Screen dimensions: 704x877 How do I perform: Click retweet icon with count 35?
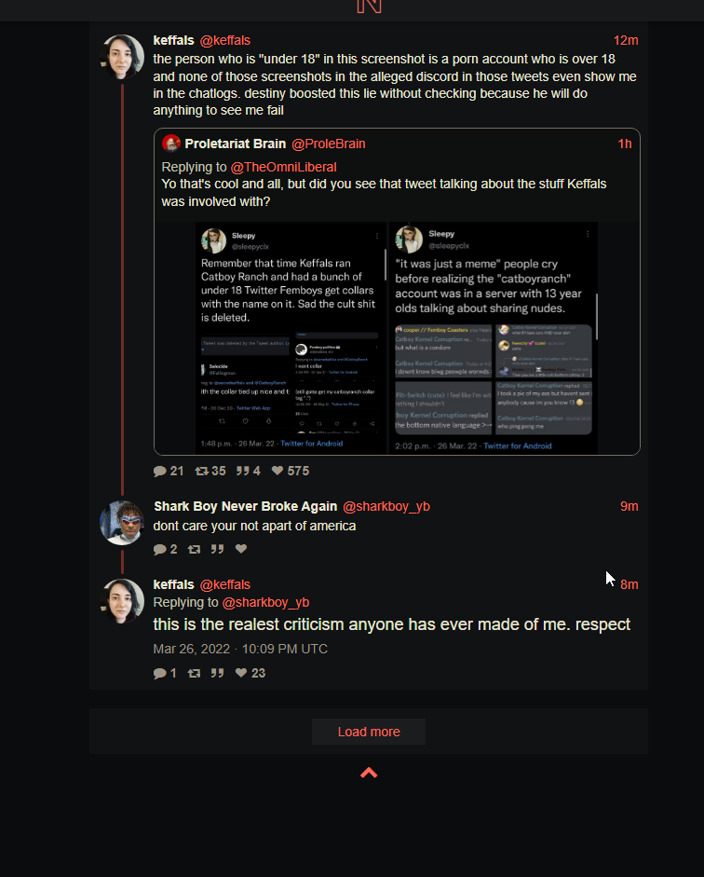click(202, 471)
